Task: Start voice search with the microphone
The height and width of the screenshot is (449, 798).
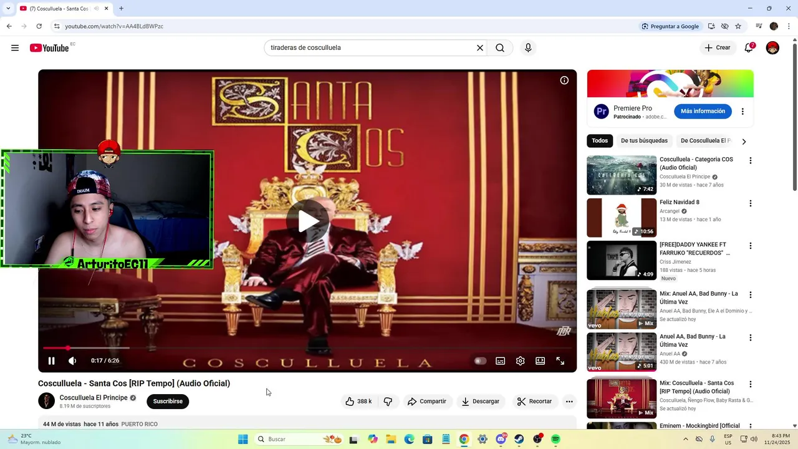Action: [528, 48]
